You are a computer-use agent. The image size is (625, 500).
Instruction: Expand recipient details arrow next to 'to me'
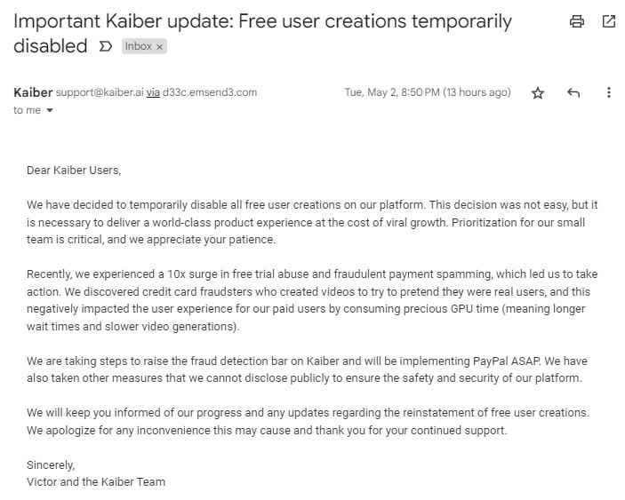pyautogui.click(x=50, y=110)
